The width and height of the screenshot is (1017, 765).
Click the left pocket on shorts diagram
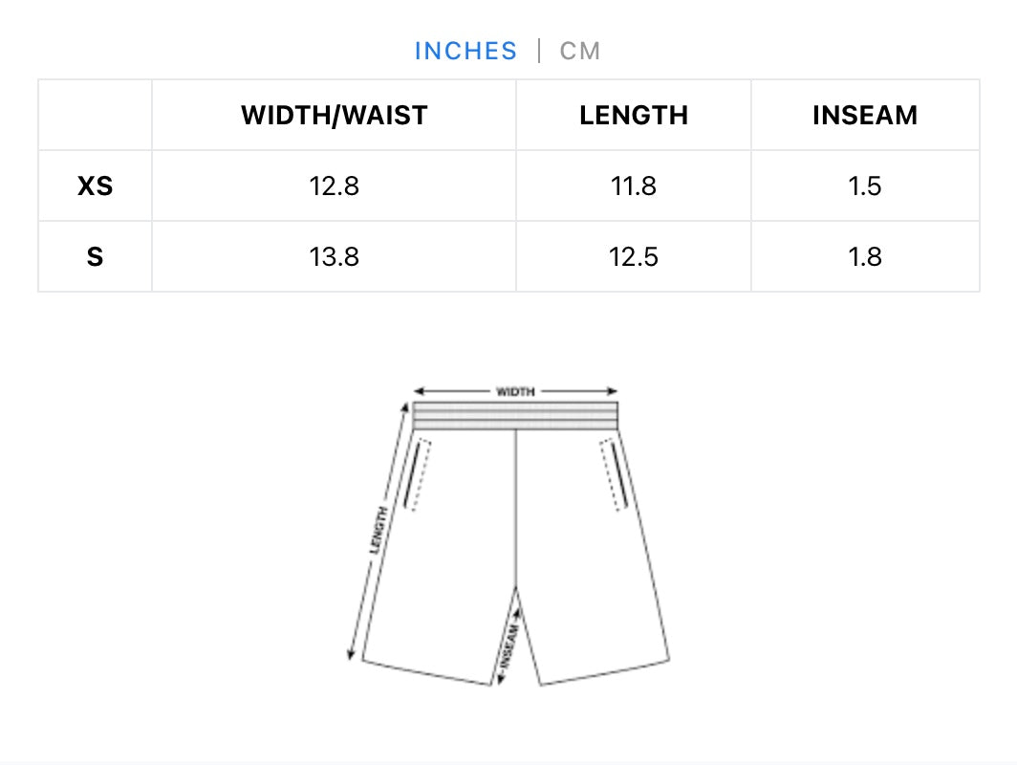417,473
